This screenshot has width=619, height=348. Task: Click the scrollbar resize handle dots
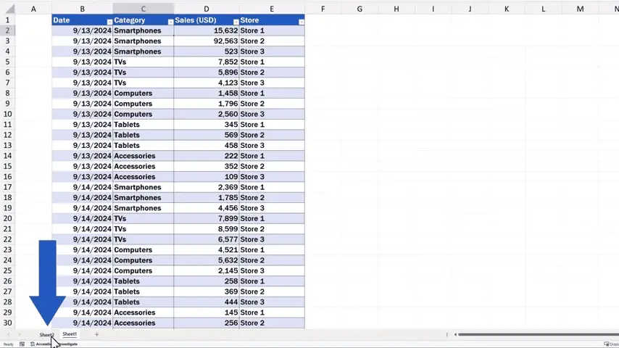447,334
